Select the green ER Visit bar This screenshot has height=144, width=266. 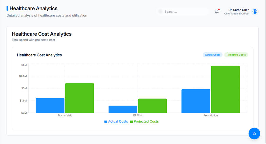[x=152, y=106]
